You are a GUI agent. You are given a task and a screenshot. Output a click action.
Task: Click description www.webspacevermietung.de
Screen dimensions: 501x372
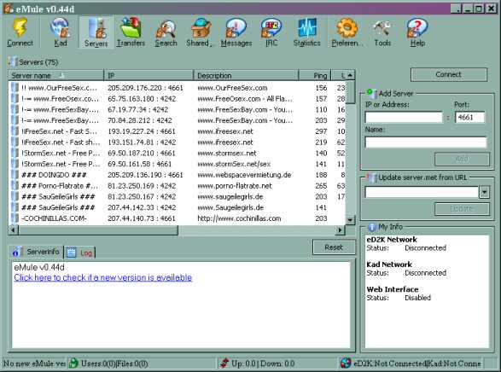pyautogui.click(x=244, y=175)
